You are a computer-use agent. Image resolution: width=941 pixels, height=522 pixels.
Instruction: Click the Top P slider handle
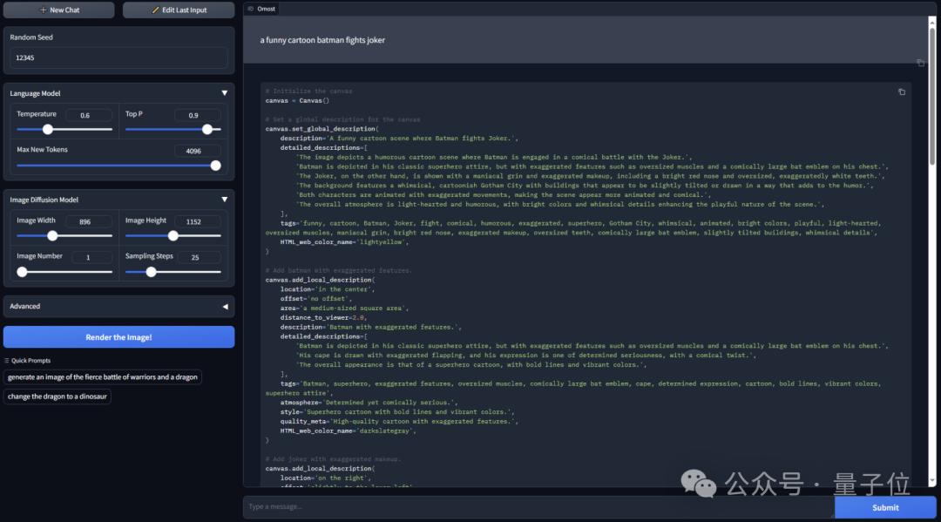click(207, 129)
